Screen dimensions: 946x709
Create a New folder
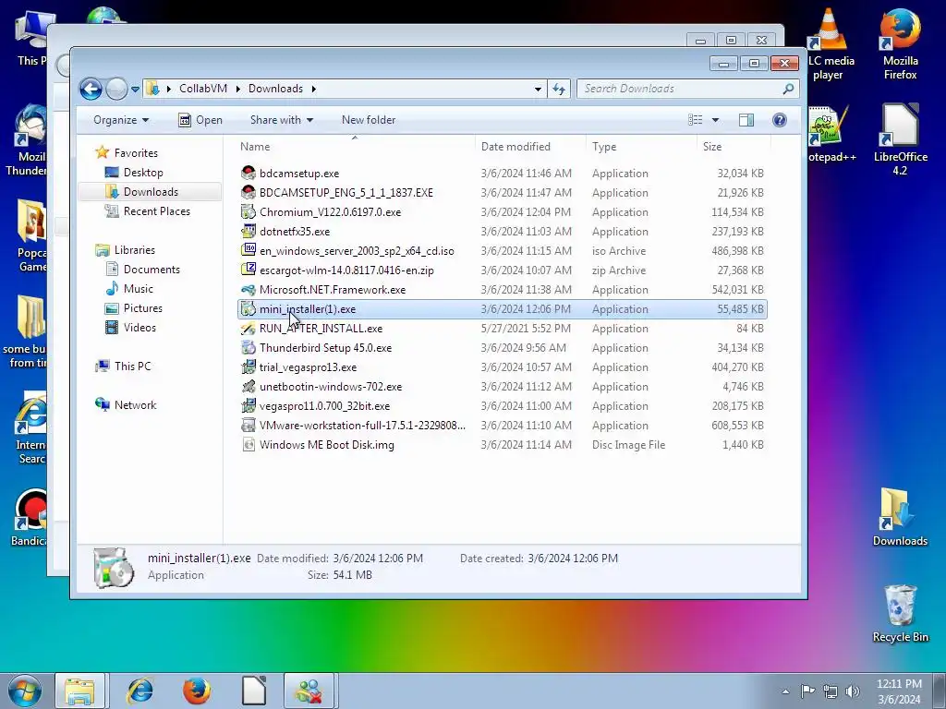tap(368, 120)
